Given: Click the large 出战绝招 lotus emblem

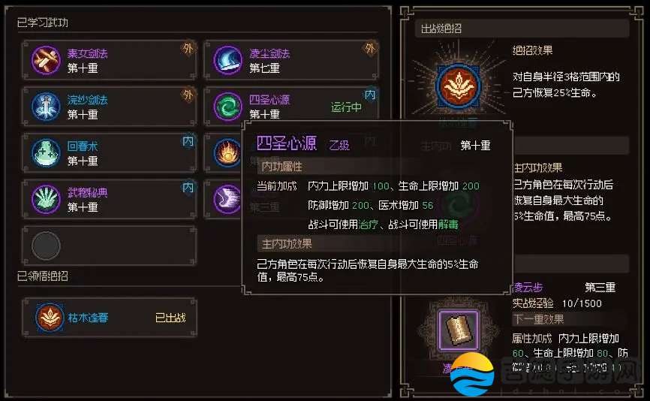Looking at the screenshot, I should (459, 86).
